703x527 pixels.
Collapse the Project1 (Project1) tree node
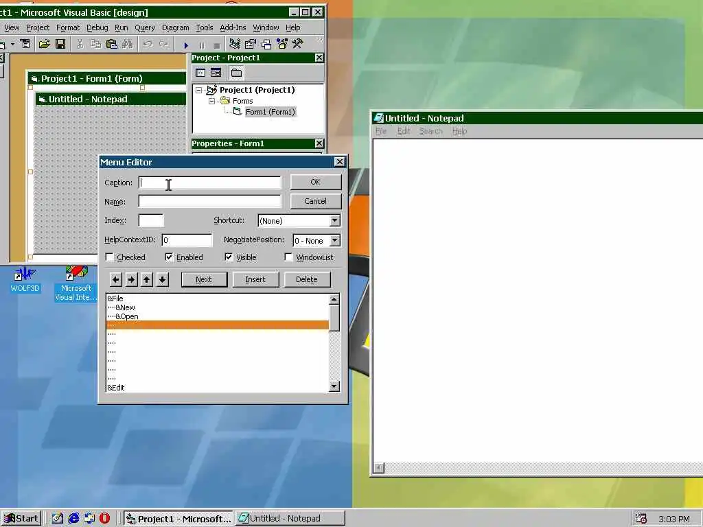(x=198, y=90)
